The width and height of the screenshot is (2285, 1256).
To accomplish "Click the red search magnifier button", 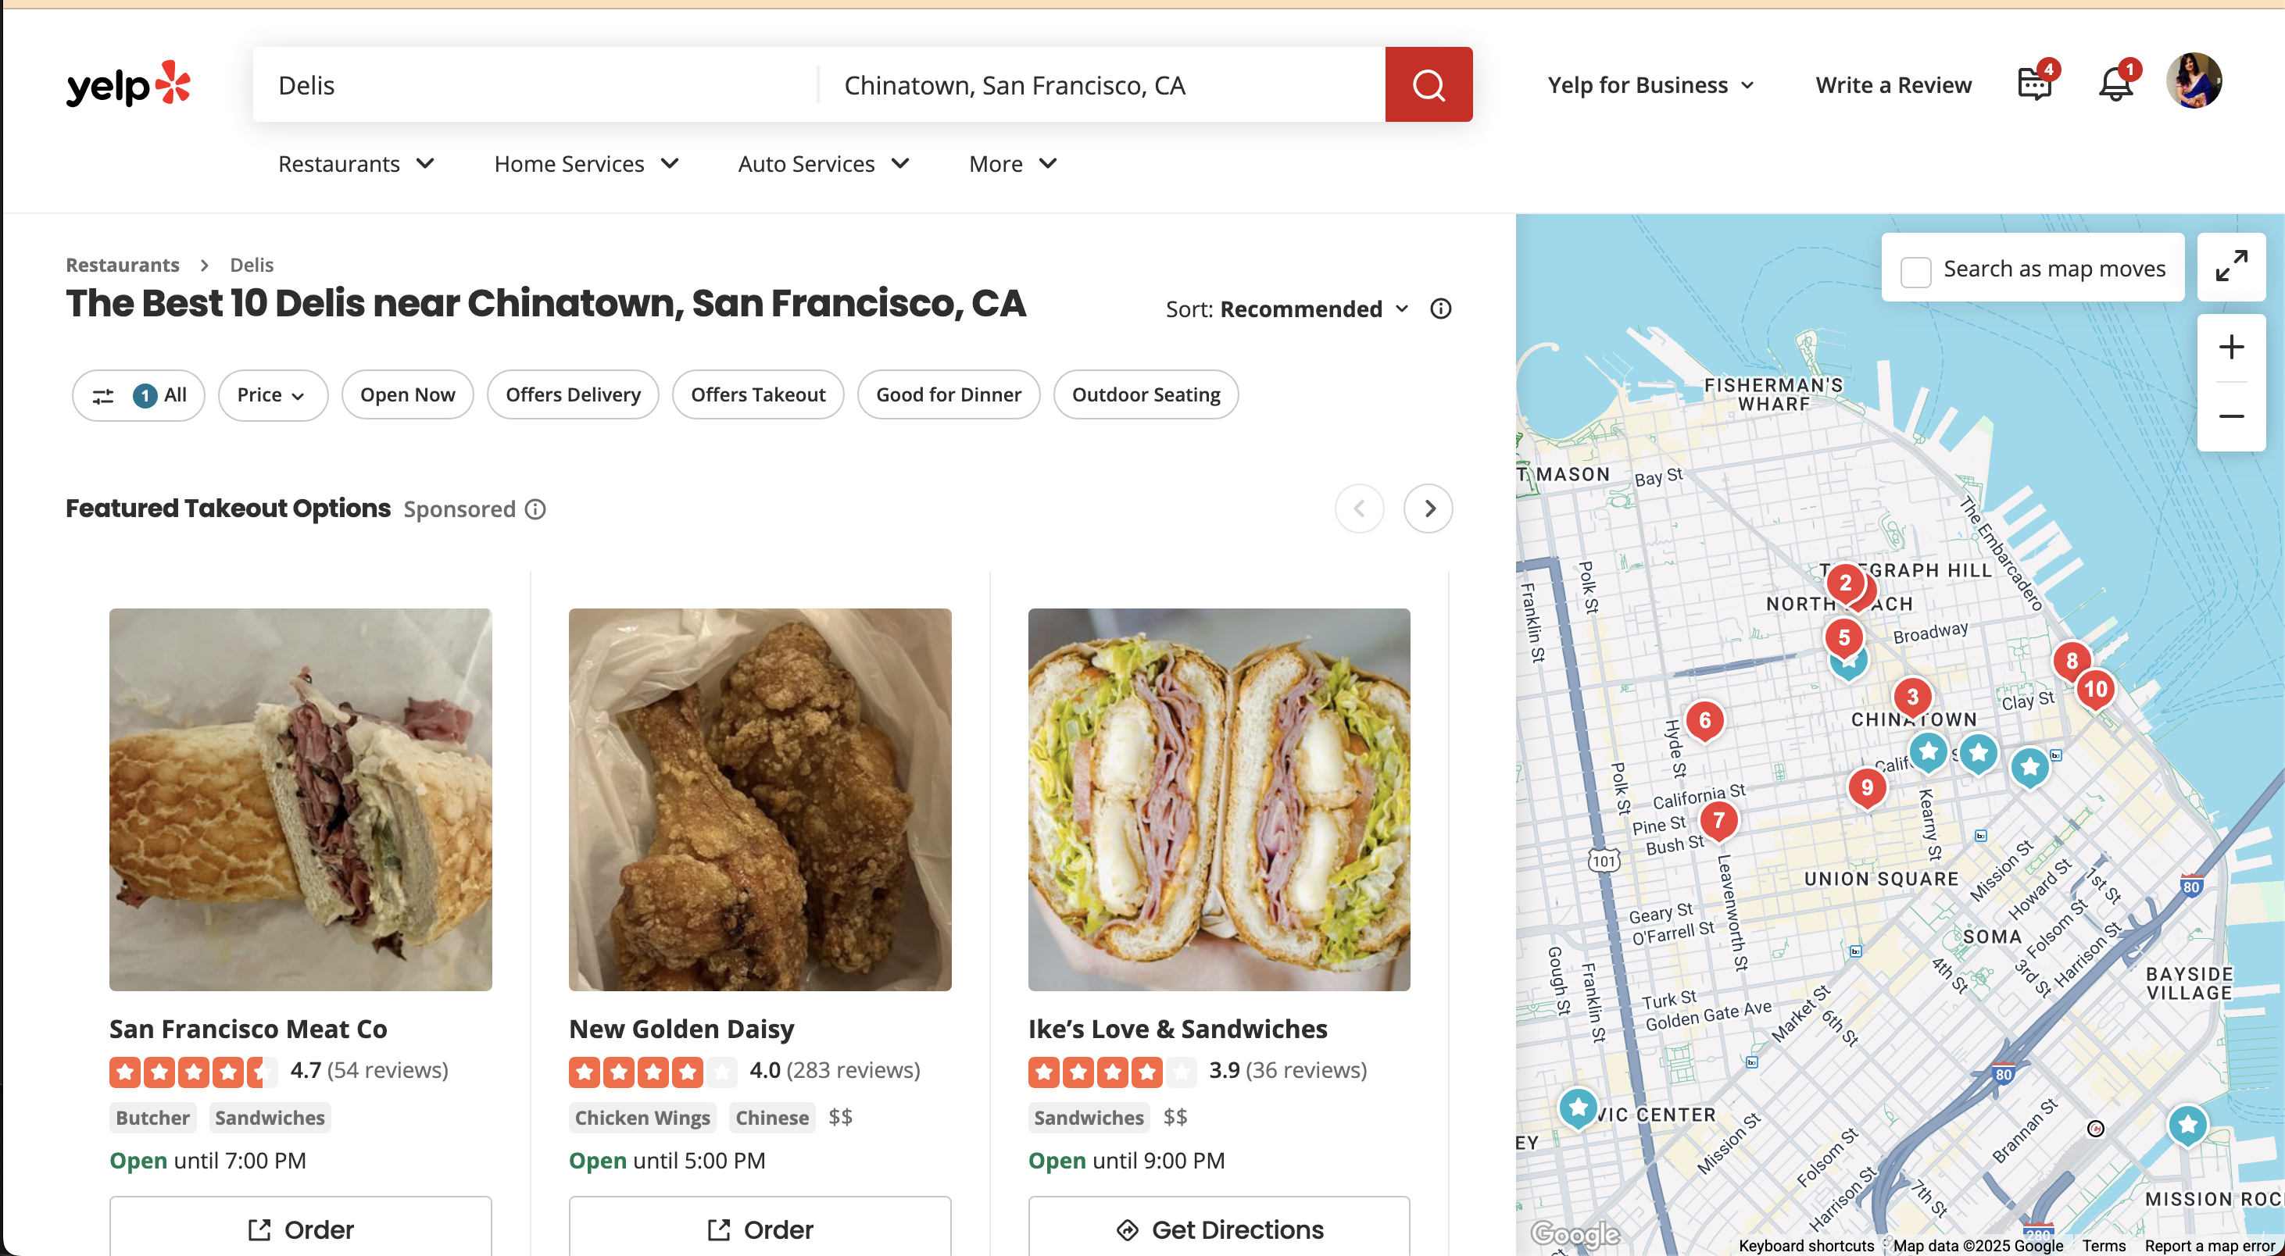I will tap(1429, 85).
